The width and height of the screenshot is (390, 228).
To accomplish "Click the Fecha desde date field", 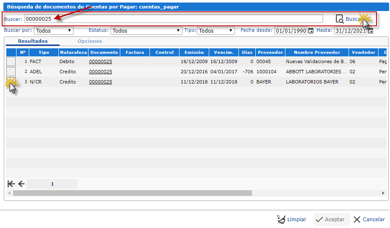I will click(x=291, y=31).
